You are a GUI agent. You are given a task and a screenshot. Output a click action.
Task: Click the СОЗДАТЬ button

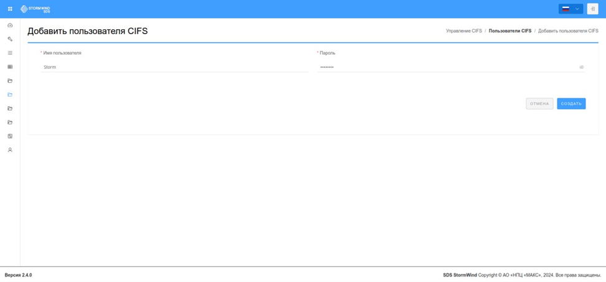[571, 104]
